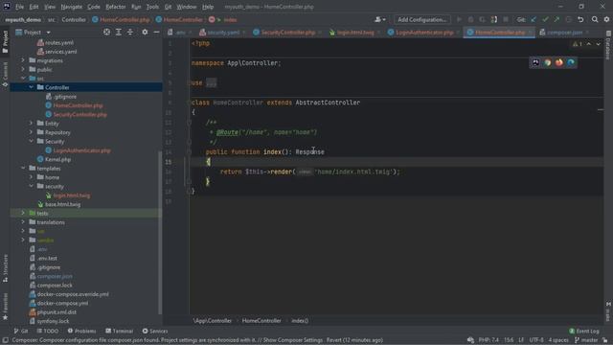Expand folded use imports ellipsis

(x=211, y=83)
